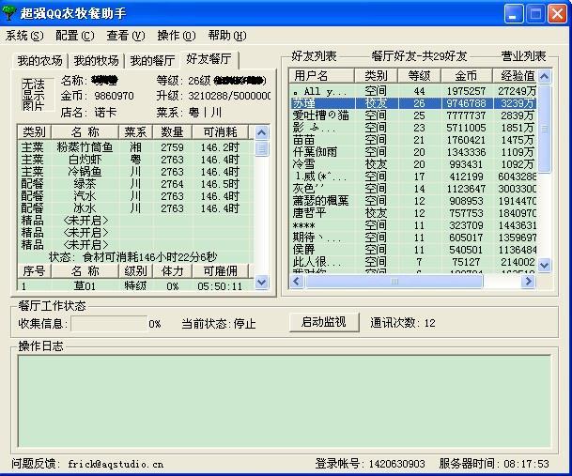Screen dimensions: 572x476
Task: Sort friends by 经验值 column header
Action: tap(515, 76)
